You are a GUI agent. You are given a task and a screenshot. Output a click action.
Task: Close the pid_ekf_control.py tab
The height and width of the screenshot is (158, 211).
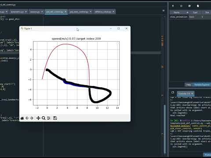[x=65, y=12]
